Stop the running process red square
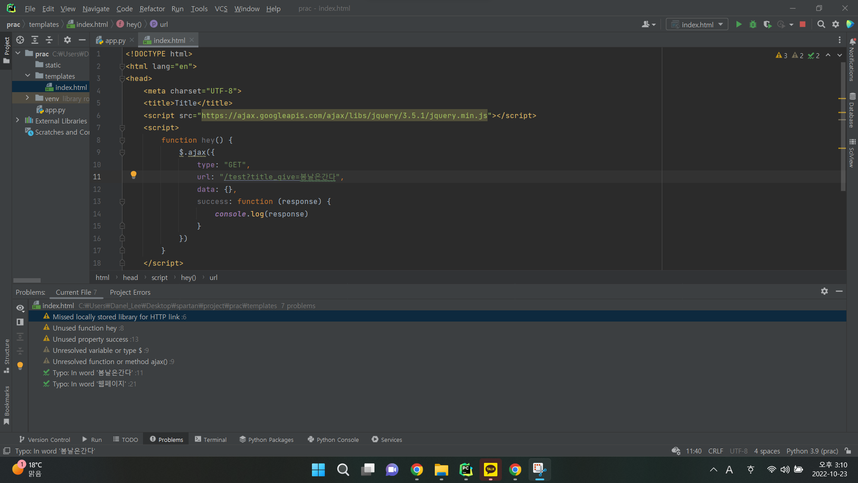 point(803,25)
